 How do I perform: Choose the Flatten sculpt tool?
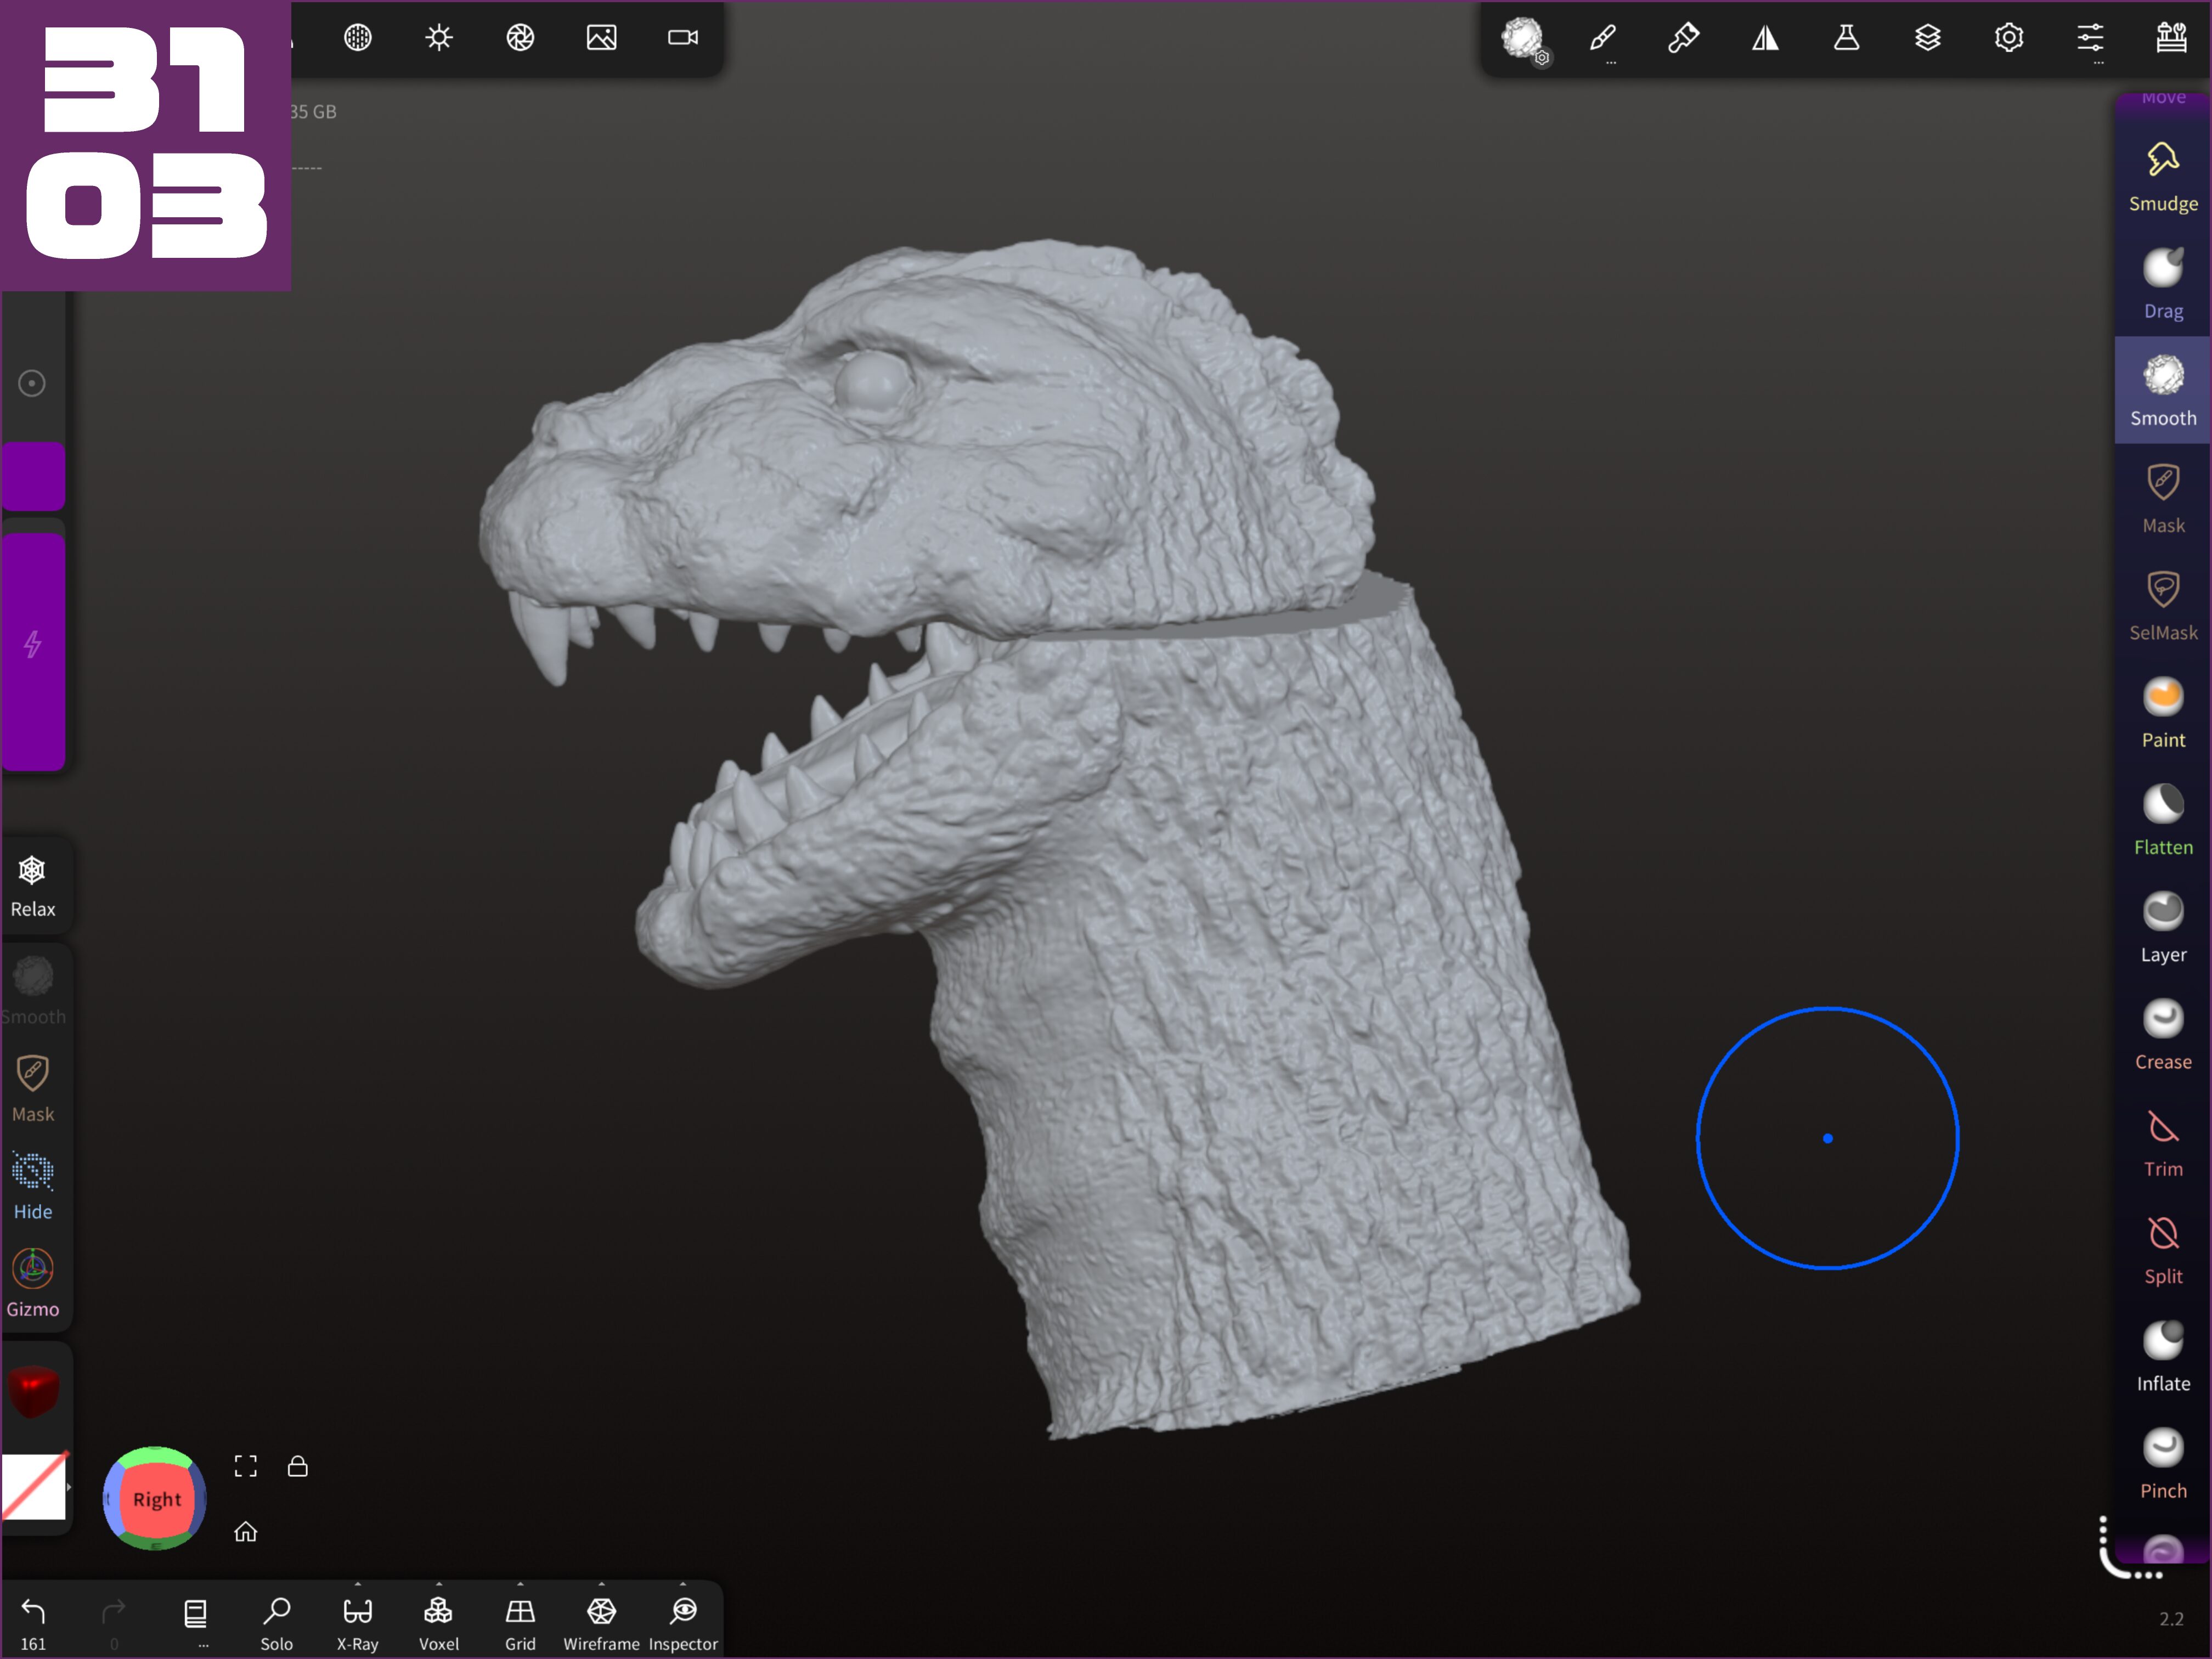pyautogui.click(x=2162, y=820)
